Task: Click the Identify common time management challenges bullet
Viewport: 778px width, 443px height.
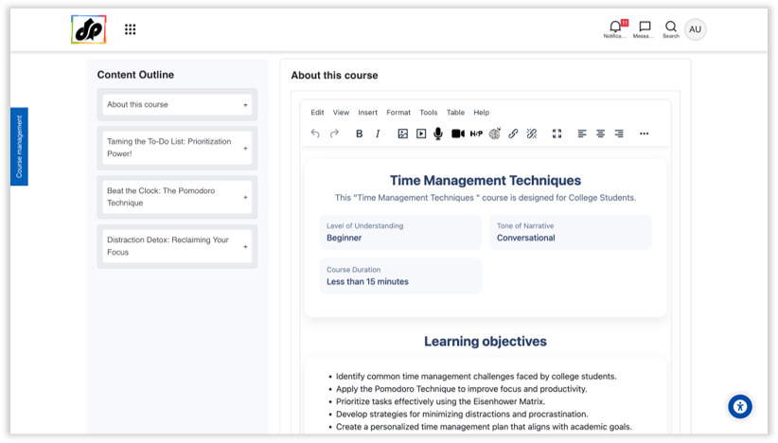Action: pos(476,377)
